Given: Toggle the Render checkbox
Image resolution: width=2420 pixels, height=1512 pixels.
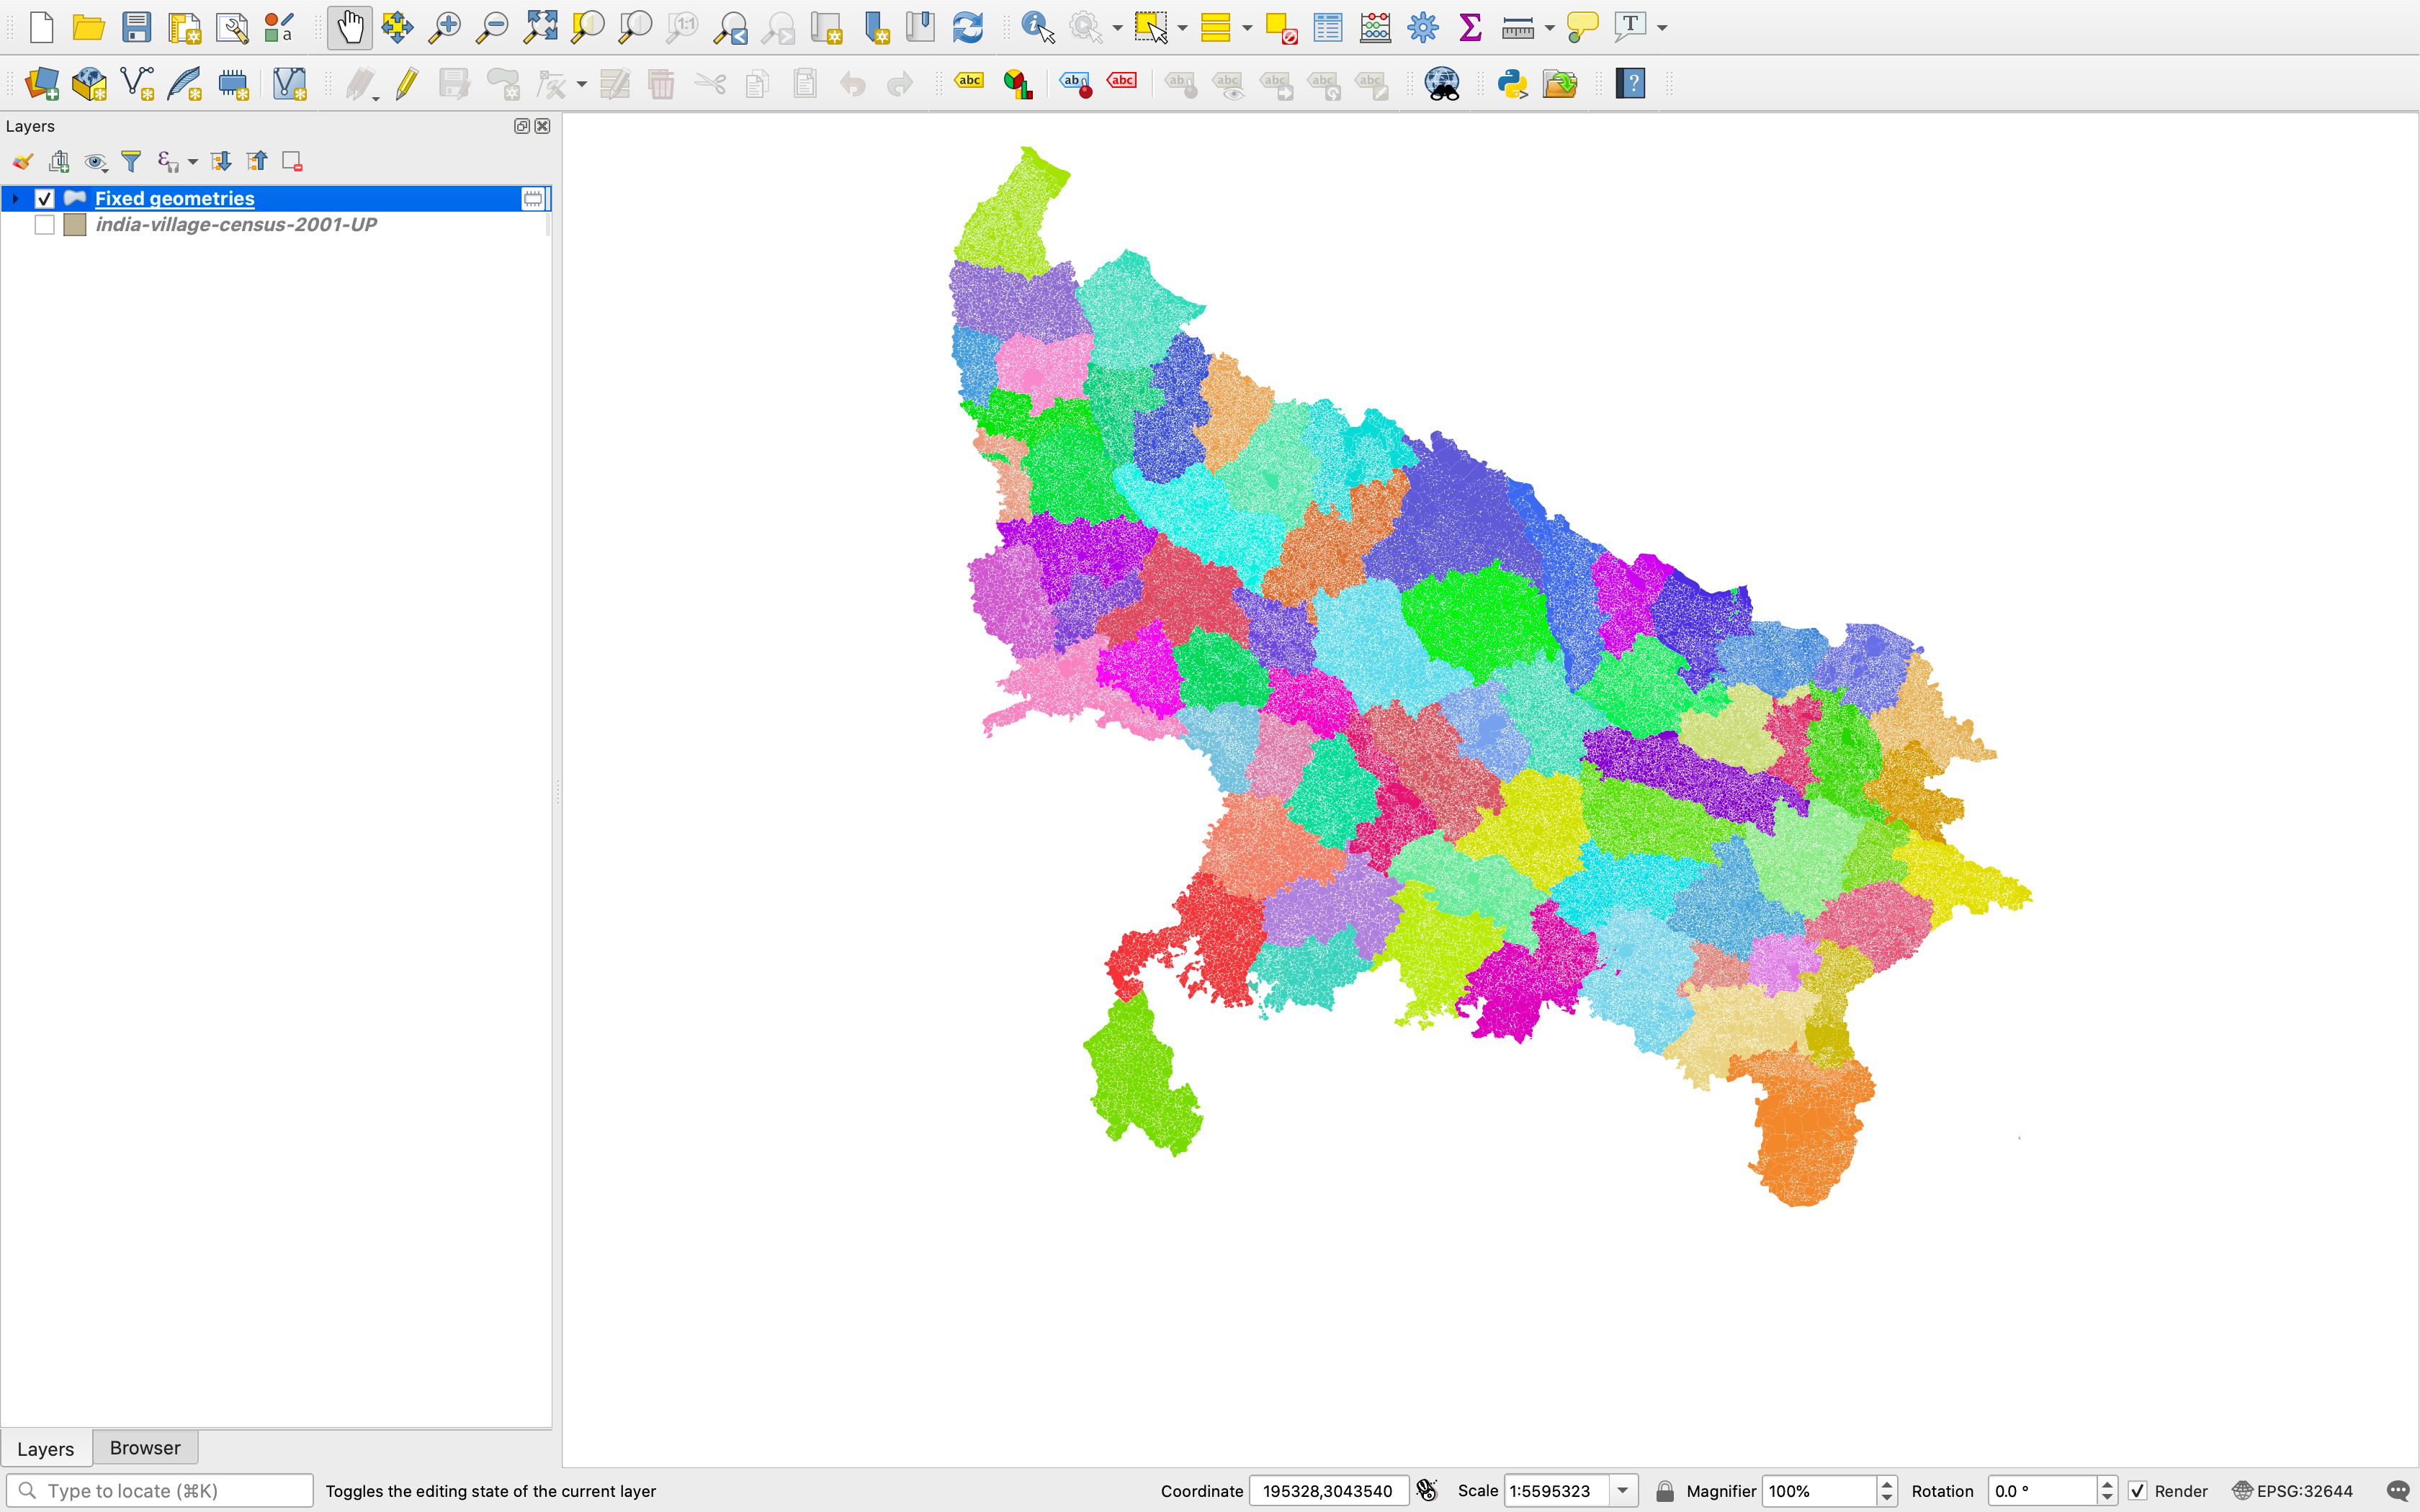Looking at the screenshot, I should click(x=2137, y=1490).
